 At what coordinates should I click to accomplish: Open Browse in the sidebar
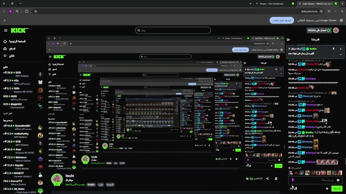[9, 49]
